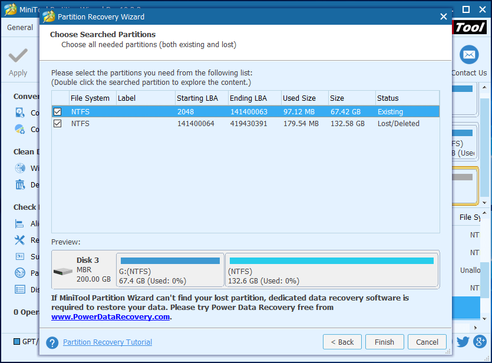492x363 pixels.
Task: Toggle the Lost/Deleted NTFS partition checkbox
Action: pos(57,124)
